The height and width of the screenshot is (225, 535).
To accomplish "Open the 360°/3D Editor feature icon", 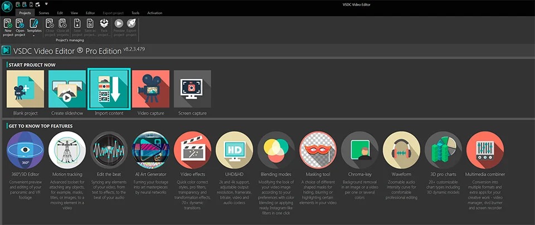I will click(x=25, y=150).
